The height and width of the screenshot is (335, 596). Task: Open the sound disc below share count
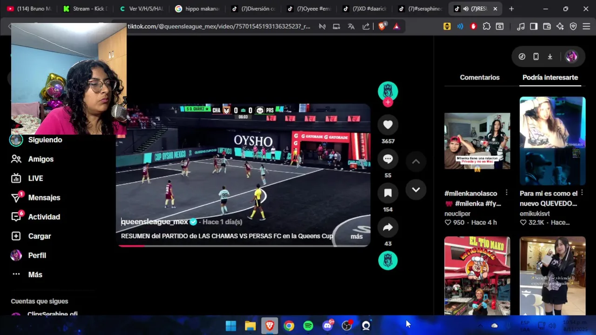tap(388, 261)
